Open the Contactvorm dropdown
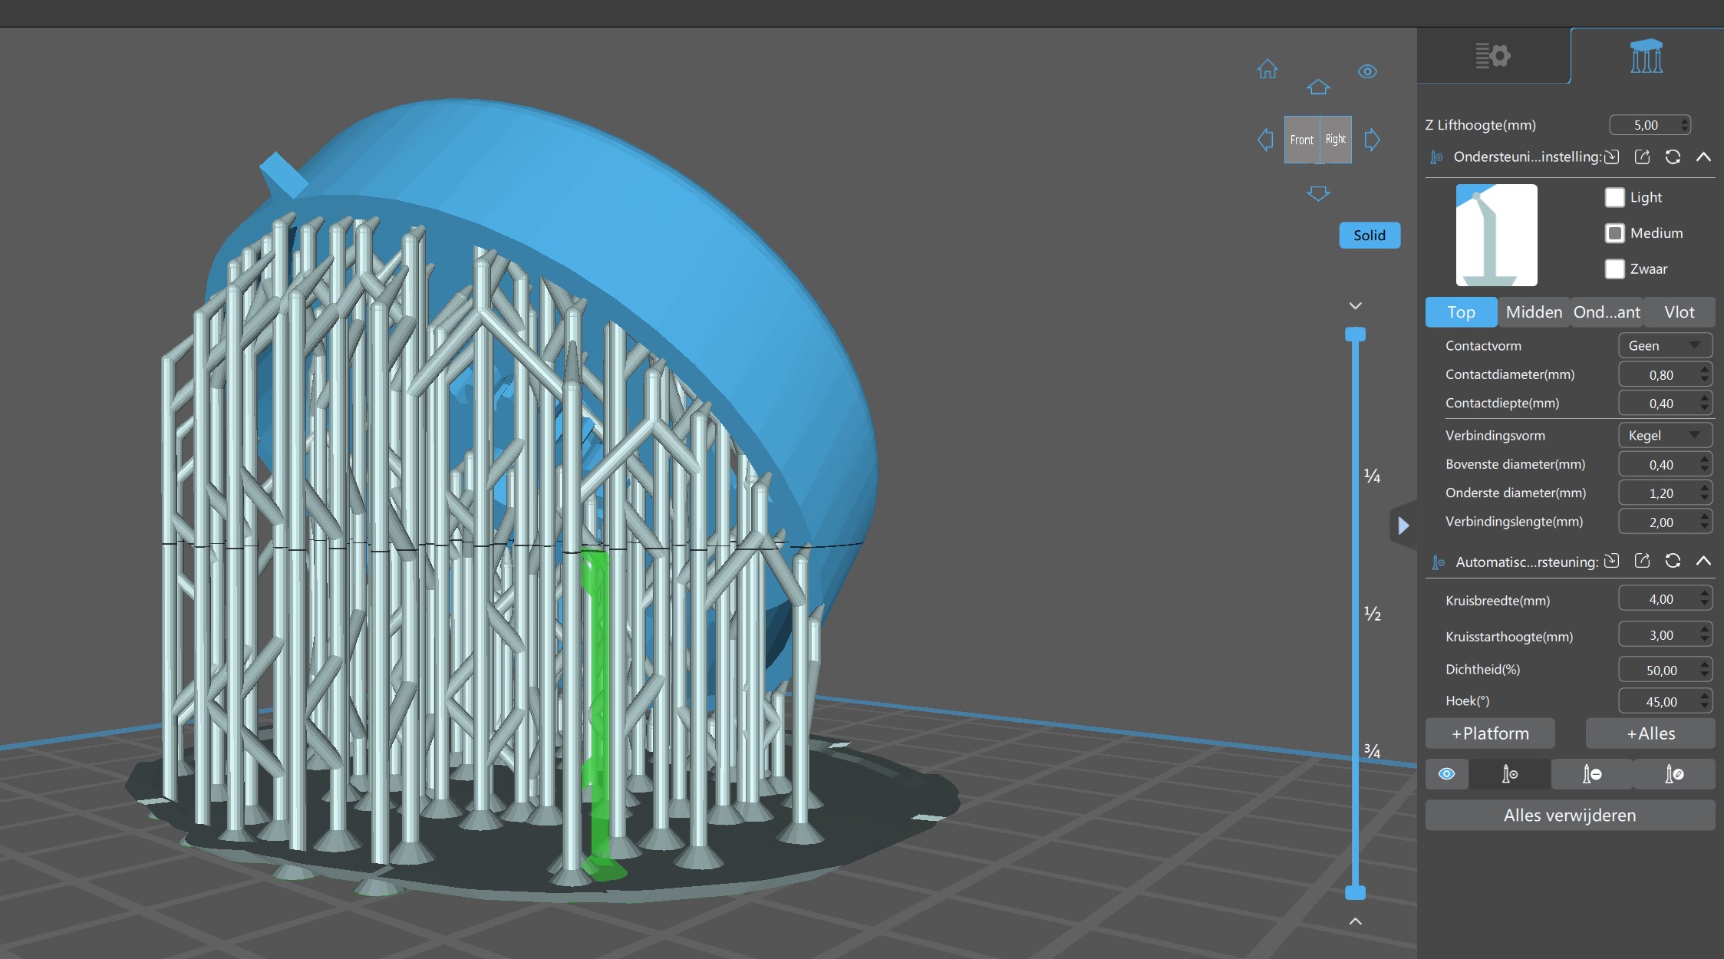Image resolution: width=1724 pixels, height=959 pixels. click(1664, 346)
